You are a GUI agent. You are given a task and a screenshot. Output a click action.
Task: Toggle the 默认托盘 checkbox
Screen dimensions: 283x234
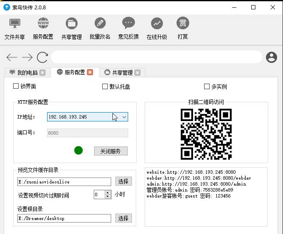(105, 86)
